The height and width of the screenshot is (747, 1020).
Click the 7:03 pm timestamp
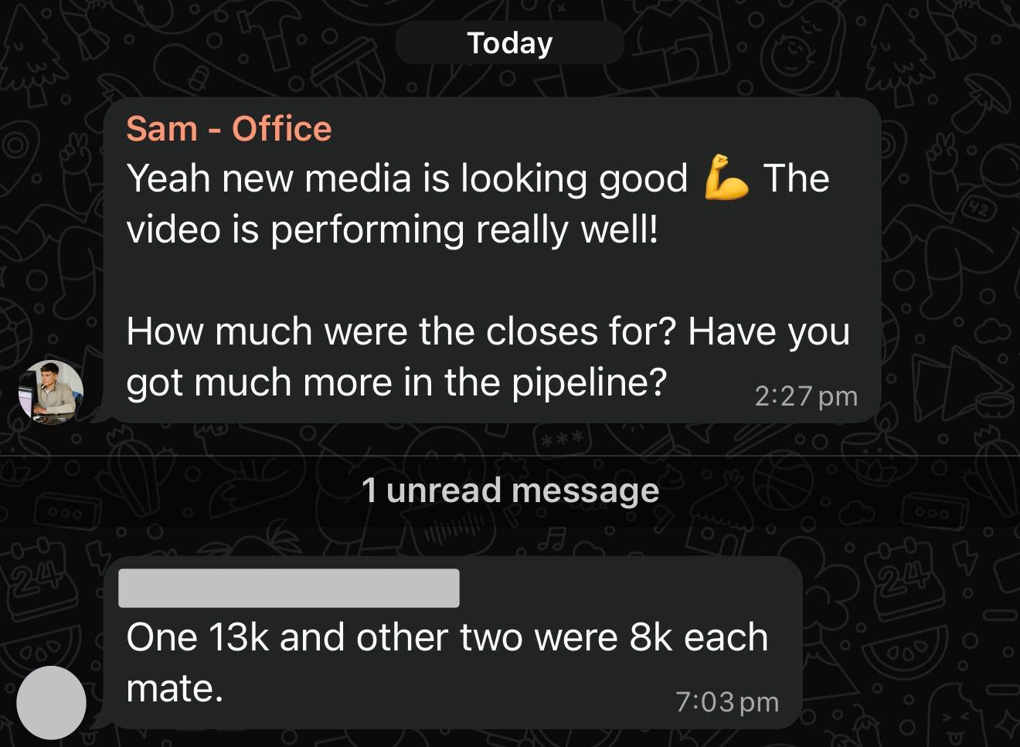pyautogui.click(x=727, y=701)
